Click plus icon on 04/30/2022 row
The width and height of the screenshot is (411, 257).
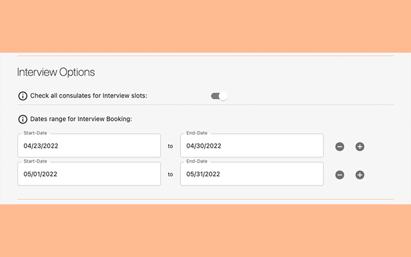coord(360,146)
